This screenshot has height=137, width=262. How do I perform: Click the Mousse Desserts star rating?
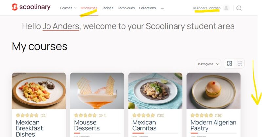[x=85, y=115]
